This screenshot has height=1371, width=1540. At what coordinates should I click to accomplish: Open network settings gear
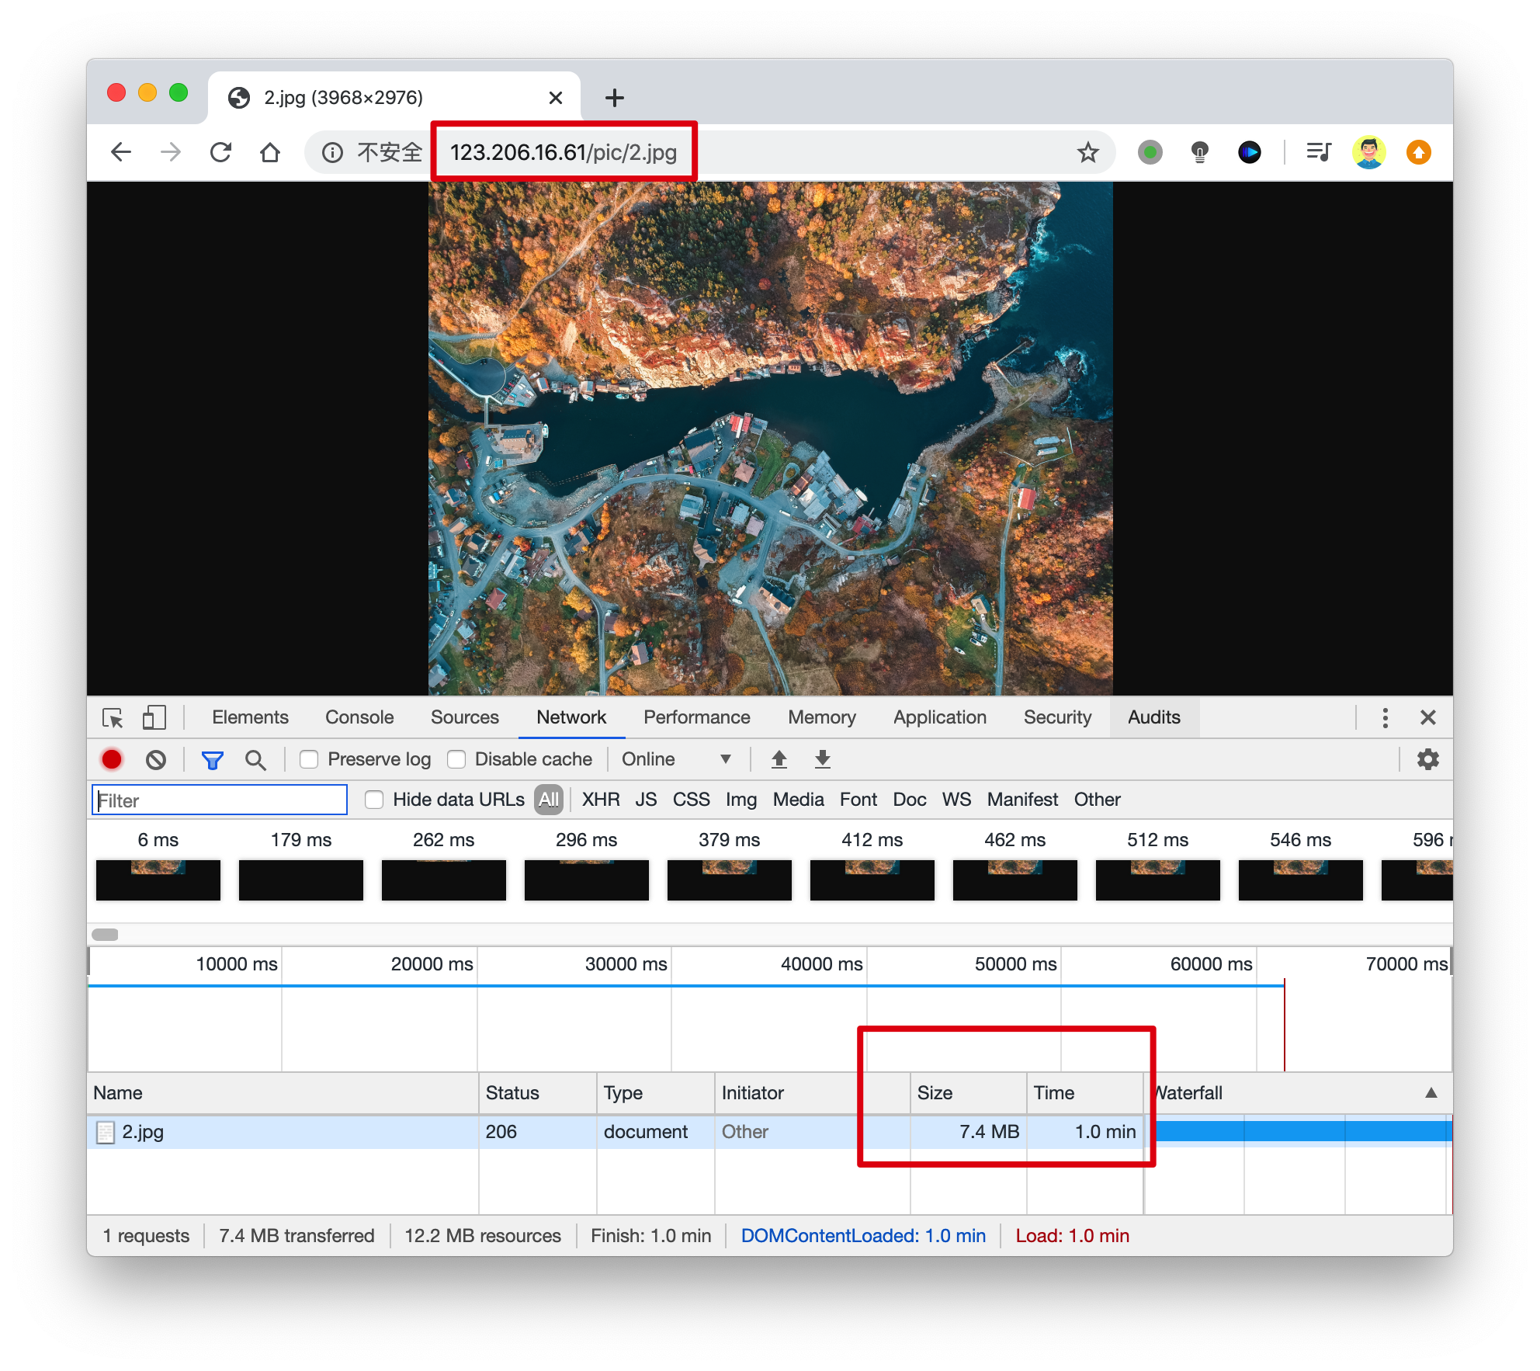1428,759
